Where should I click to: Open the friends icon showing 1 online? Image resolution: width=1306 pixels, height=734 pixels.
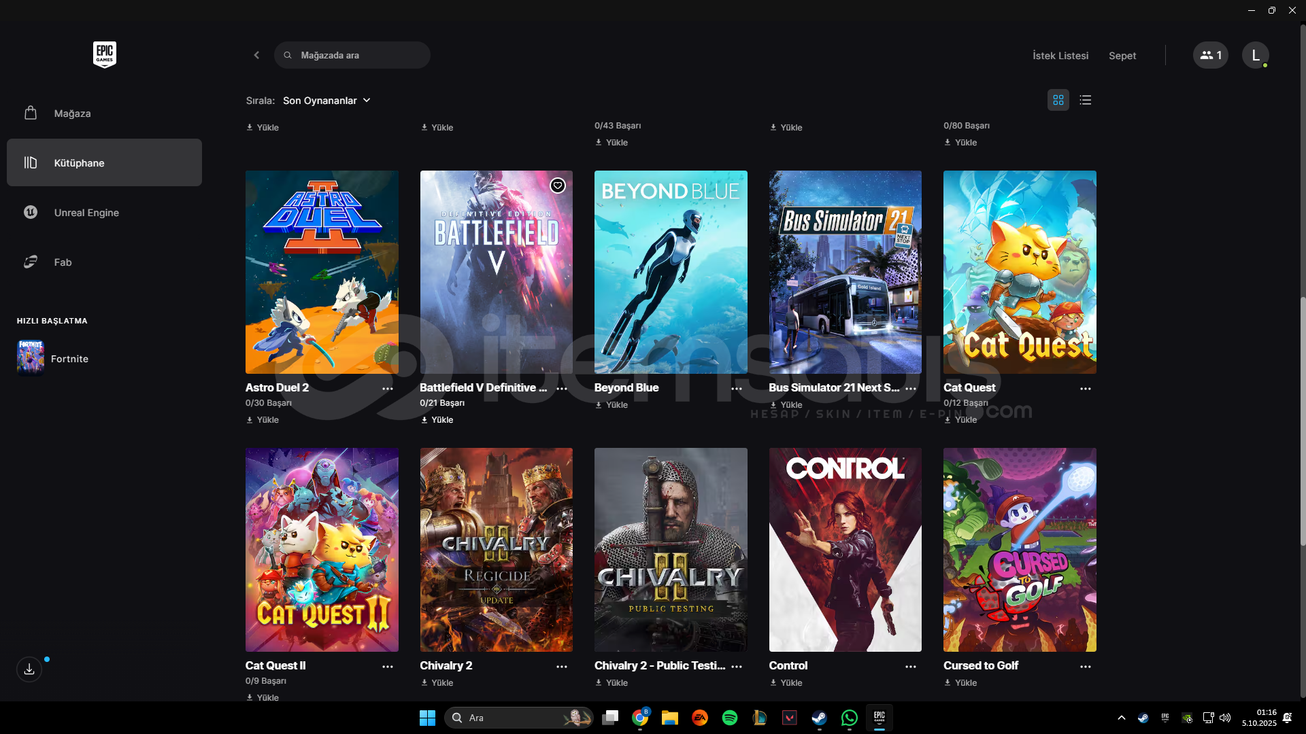pyautogui.click(x=1210, y=55)
